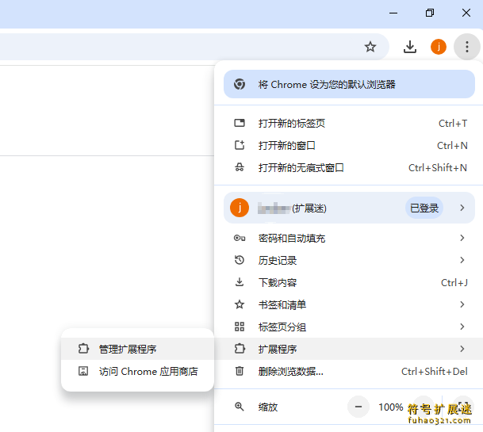Click the store icon beside 访问 Chrome 应用商店
Image resolution: width=483 pixels, height=432 pixels.
tap(83, 371)
